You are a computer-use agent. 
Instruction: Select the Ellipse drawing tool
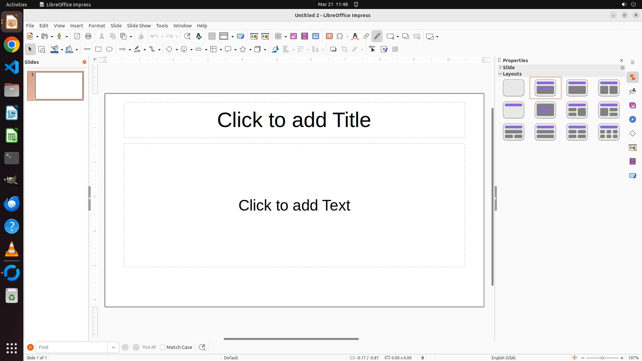[109, 49]
